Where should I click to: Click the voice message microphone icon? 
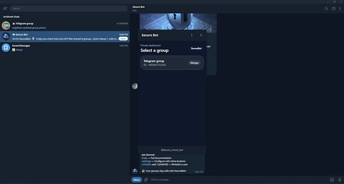tap(339, 179)
